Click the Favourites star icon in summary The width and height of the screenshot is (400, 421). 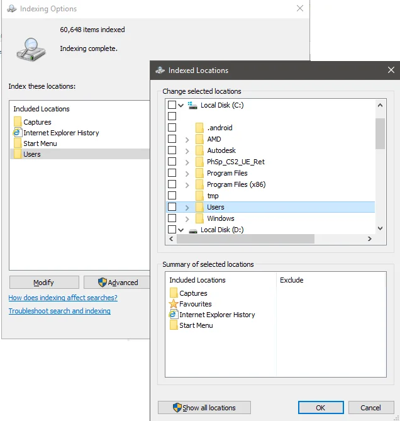[x=174, y=304]
